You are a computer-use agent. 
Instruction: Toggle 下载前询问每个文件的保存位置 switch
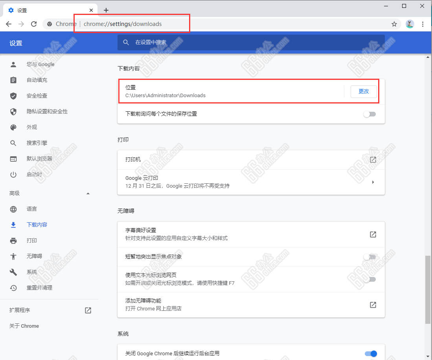pos(369,114)
